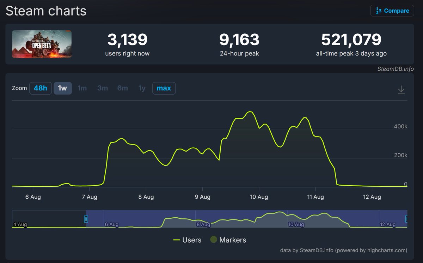Toggle the Markers legend entry
Image resolution: width=423 pixels, height=263 pixels.
233,240
